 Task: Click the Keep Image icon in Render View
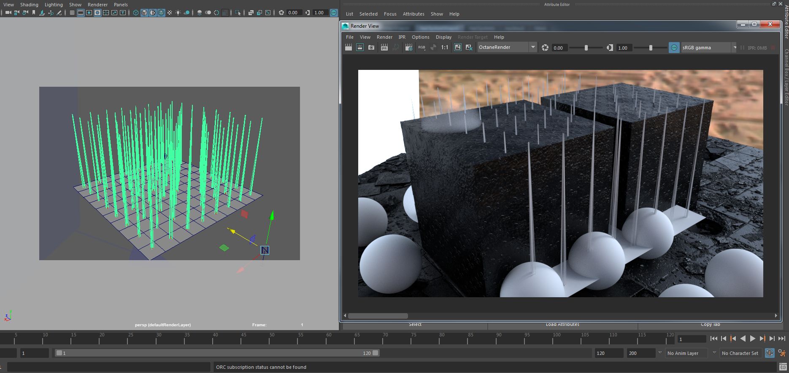[457, 48]
